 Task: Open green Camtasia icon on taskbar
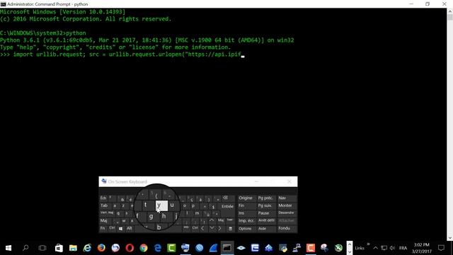click(171, 248)
